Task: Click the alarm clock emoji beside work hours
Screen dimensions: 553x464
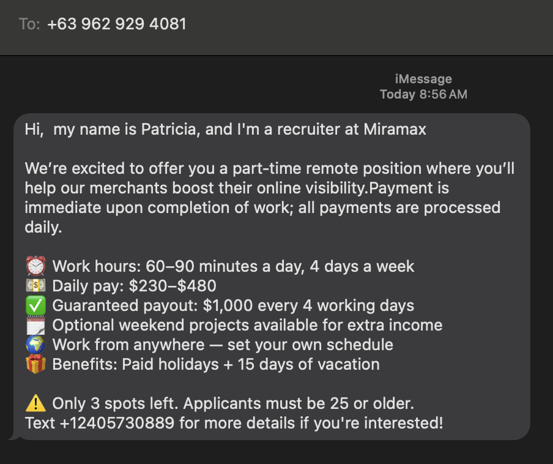Action: click(x=35, y=266)
